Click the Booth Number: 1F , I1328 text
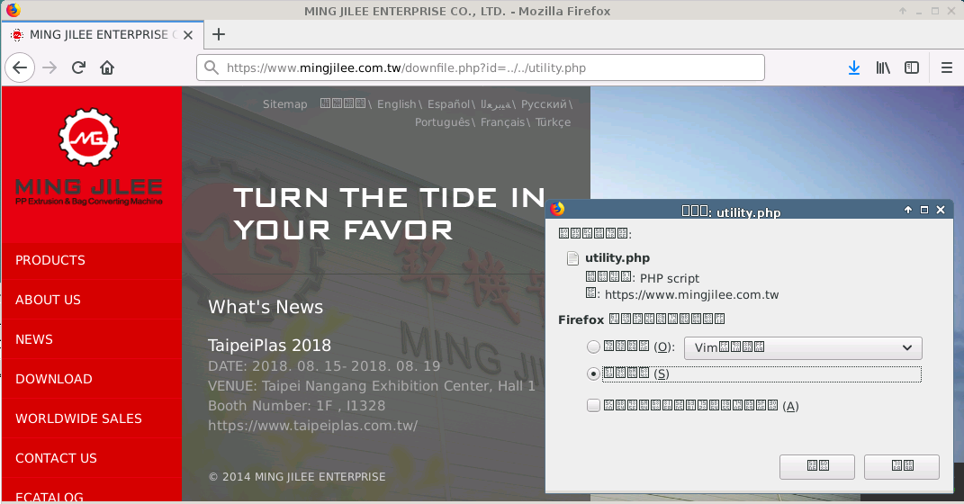This screenshot has height=504, width=964. click(296, 406)
